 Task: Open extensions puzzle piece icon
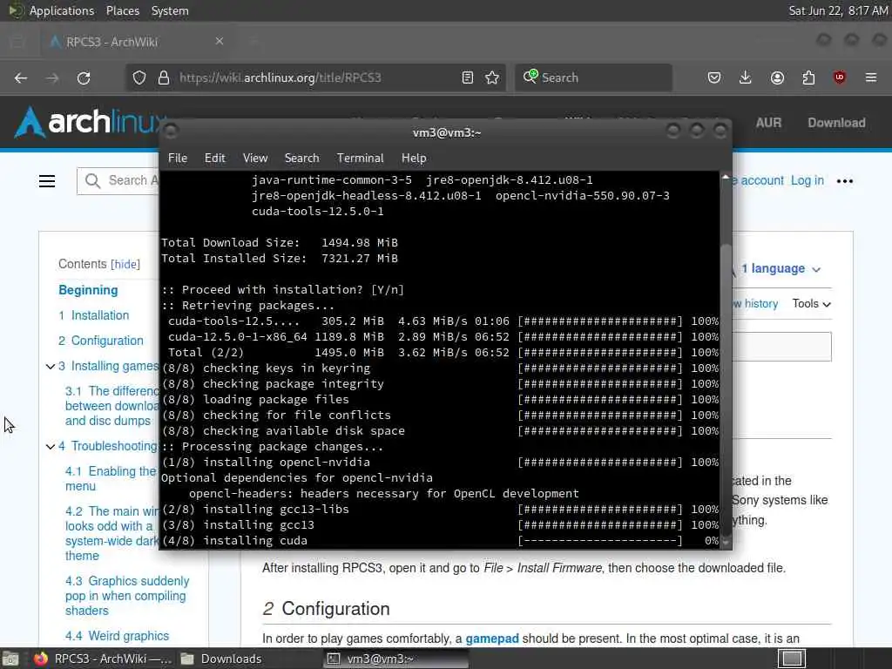point(808,78)
